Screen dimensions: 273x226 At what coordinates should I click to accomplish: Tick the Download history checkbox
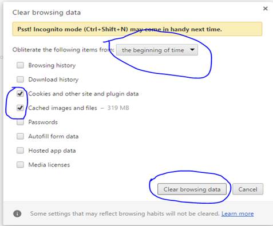click(20, 80)
